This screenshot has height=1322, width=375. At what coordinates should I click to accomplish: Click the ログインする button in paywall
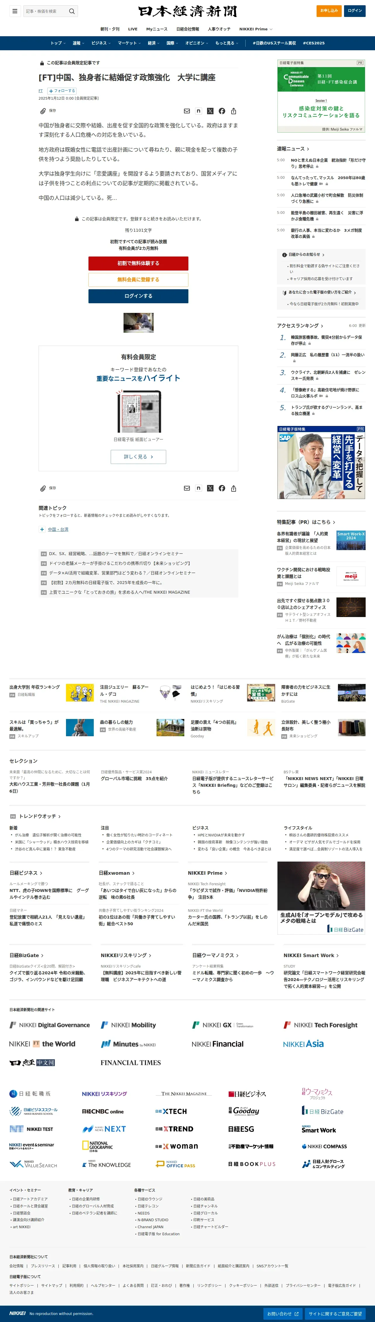(138, 296)
